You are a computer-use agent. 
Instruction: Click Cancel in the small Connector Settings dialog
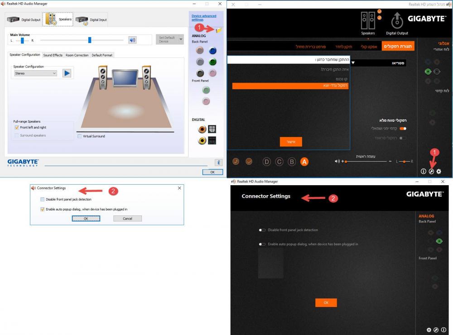coord(127,219)
